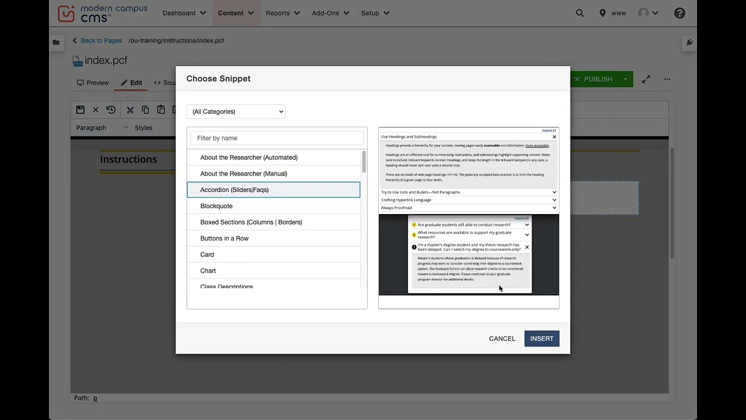Click the exit without saving X icon

(96, 110)
